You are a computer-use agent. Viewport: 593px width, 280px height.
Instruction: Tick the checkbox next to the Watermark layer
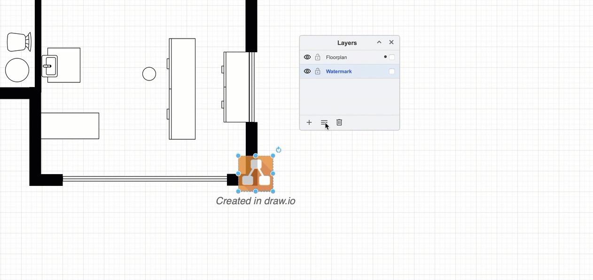pyautogui.click(x=391, y=71)
